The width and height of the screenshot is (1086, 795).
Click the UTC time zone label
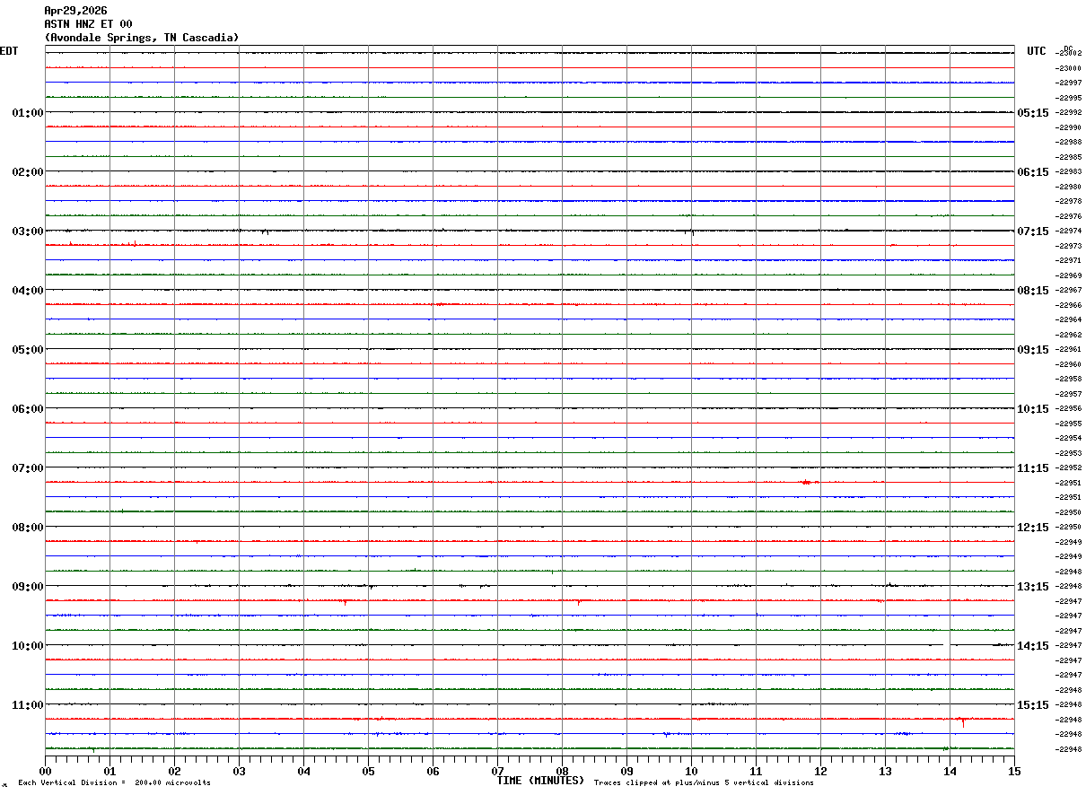1037,51
